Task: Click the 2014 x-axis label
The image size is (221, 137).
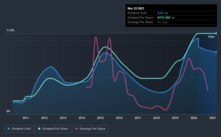Action: pos(82,118)
